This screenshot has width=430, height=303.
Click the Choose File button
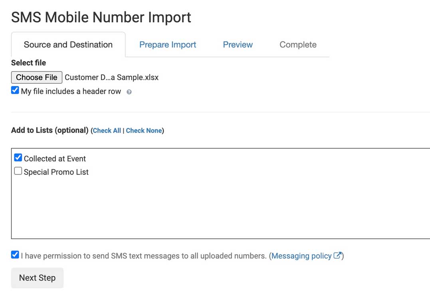point(36,77)
